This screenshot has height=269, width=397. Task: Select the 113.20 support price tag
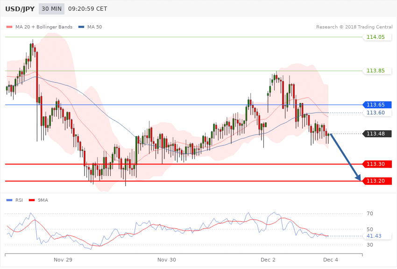click(377, 181)
